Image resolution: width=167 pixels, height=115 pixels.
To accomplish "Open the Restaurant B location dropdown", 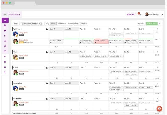I will [x=14, y=14].
